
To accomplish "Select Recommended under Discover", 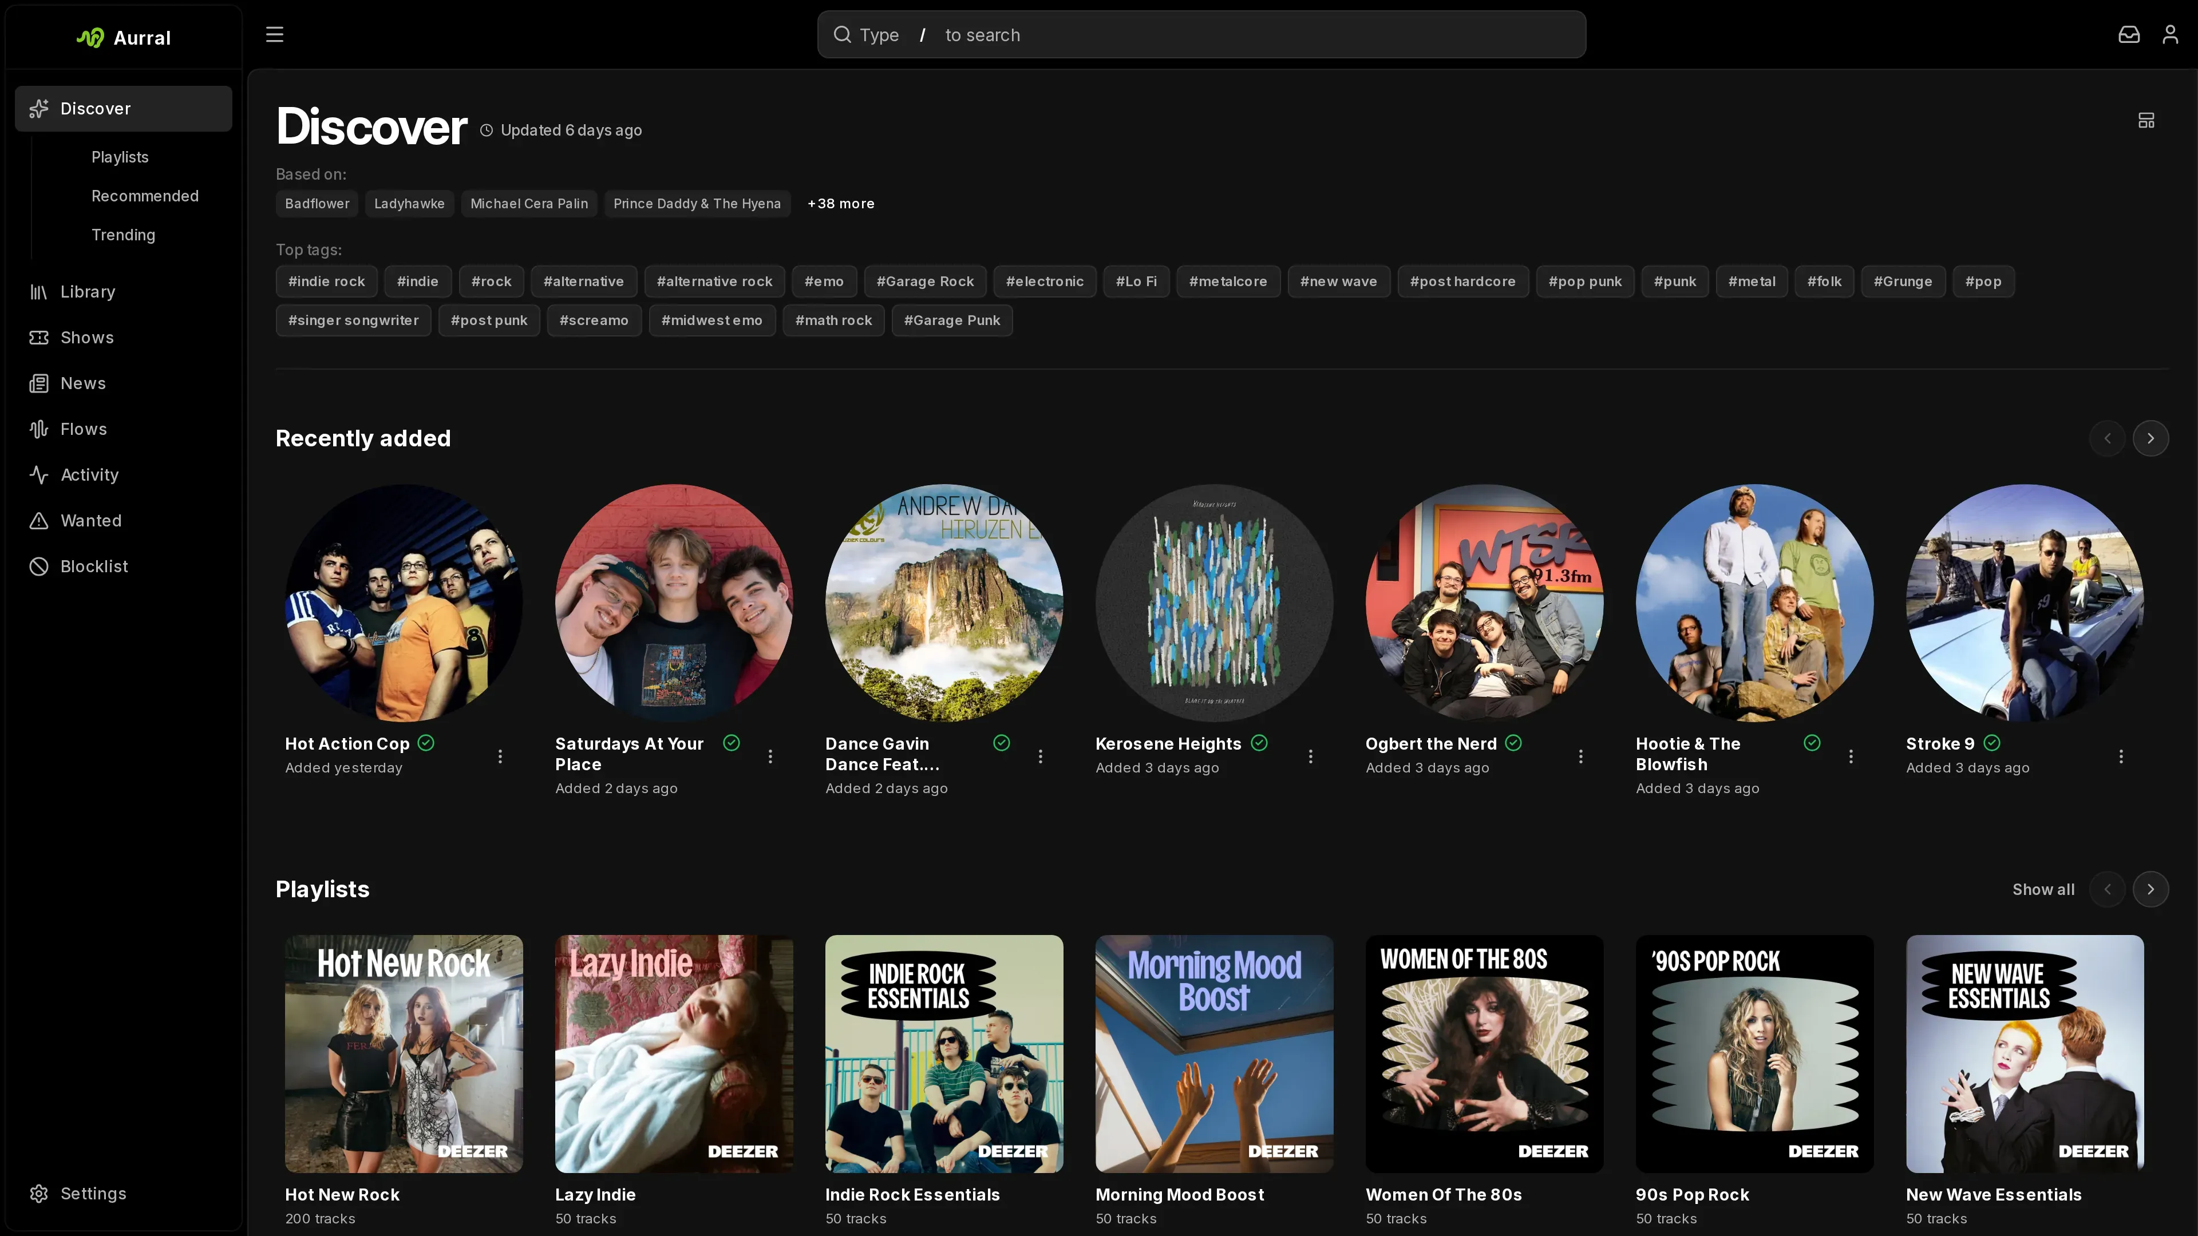I will click(x=145, y=196).
